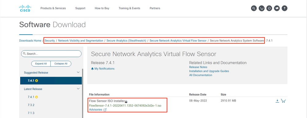Open the help question mark icon
This screenshot has height=118, width=307.
pyautogui.click(x=285, y=8)
